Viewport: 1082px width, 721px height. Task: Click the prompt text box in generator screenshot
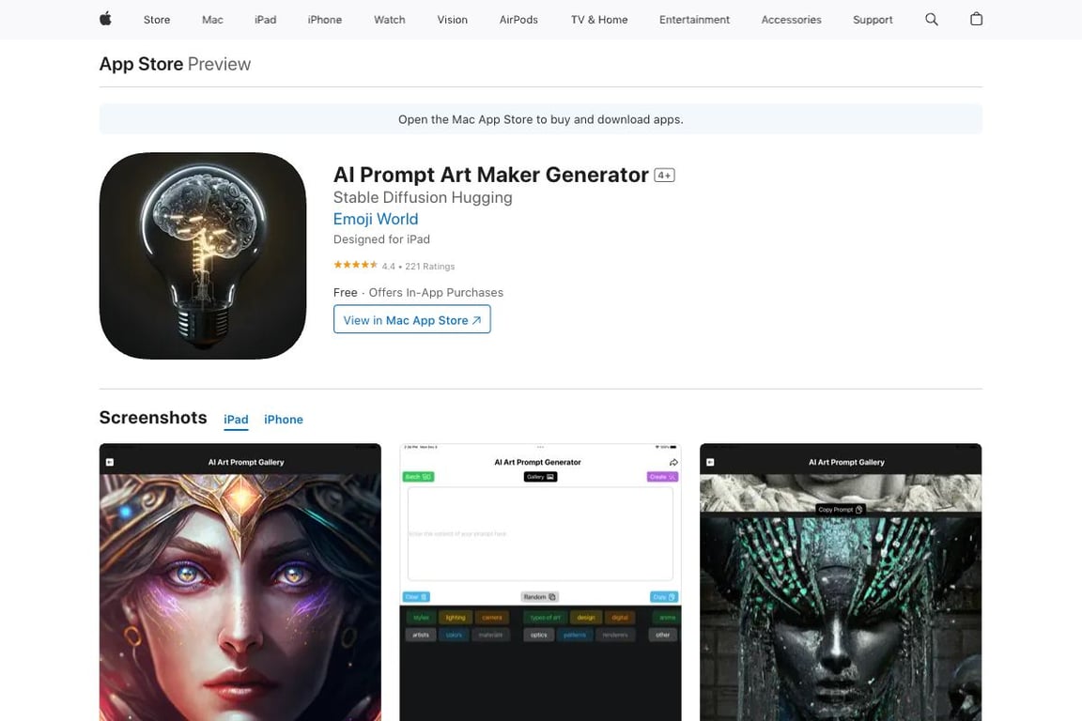pos(540,534)
